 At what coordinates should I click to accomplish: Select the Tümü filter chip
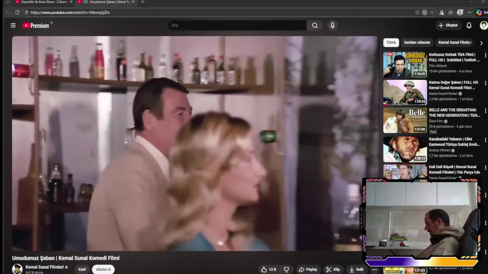click(x=391, y=43)
